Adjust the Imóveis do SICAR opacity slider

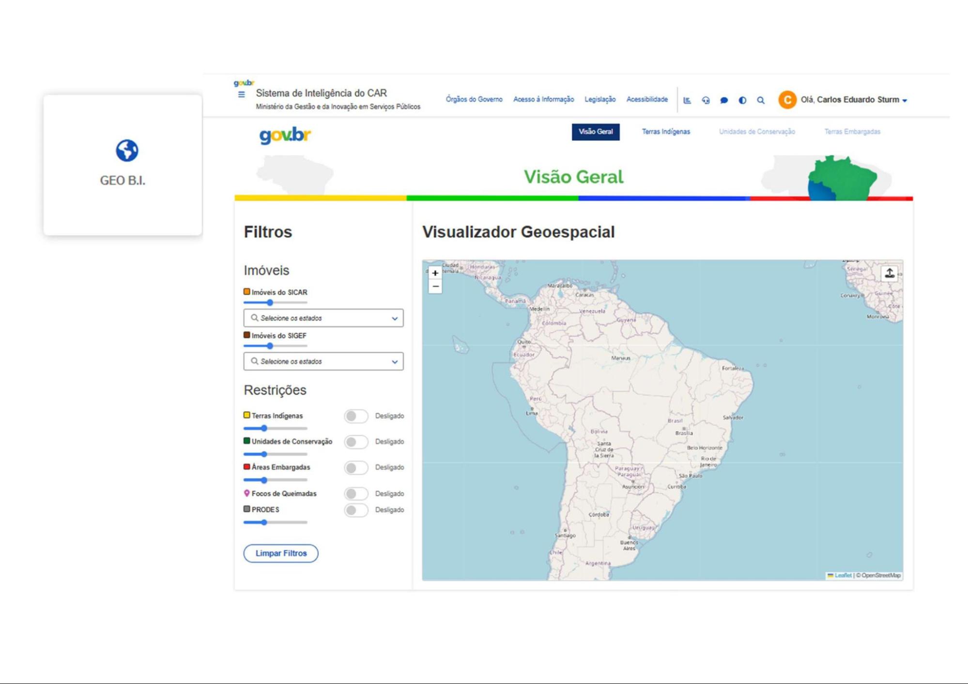tap(270, 303)
